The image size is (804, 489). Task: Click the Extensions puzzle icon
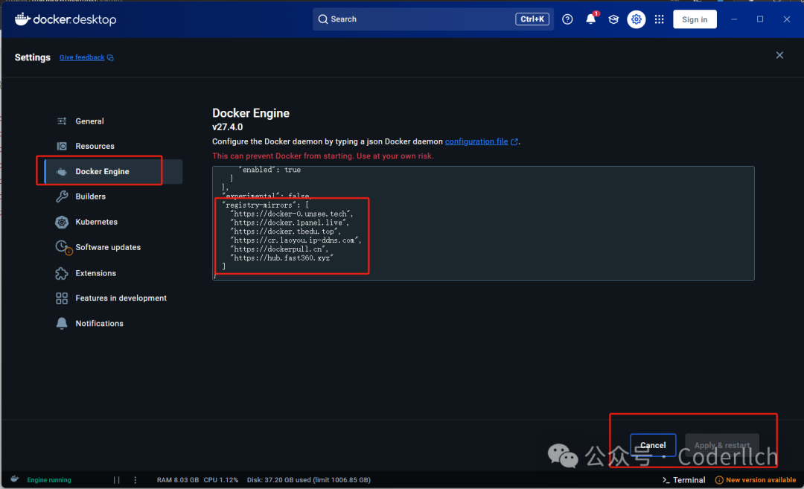(62, 273)
